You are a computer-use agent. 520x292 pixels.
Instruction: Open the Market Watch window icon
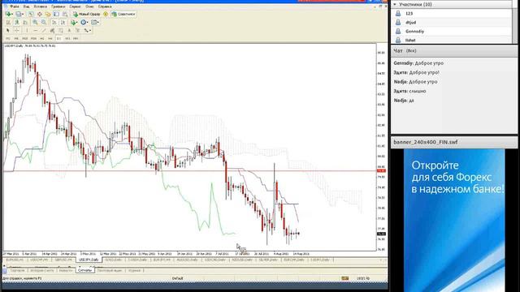pyautogui.click(x=31, y=15)
